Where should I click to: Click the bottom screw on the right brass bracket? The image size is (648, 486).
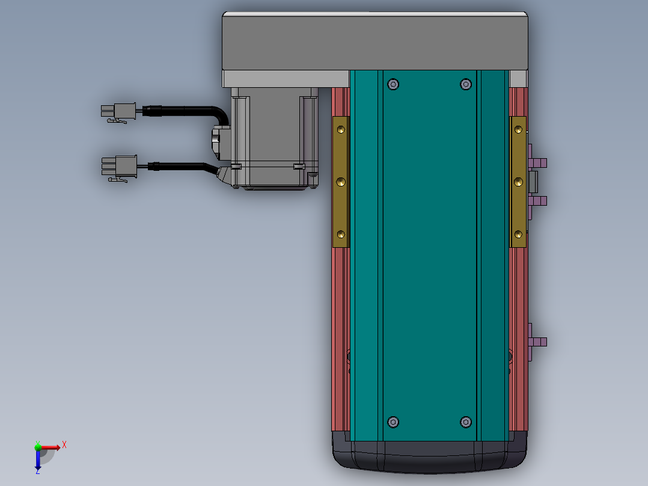click(x=518, y=235)
